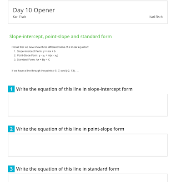This screenshot has width=171, height=182.
Task: Open the Karl Fisch author link under title
Action: tap(20, 17)
